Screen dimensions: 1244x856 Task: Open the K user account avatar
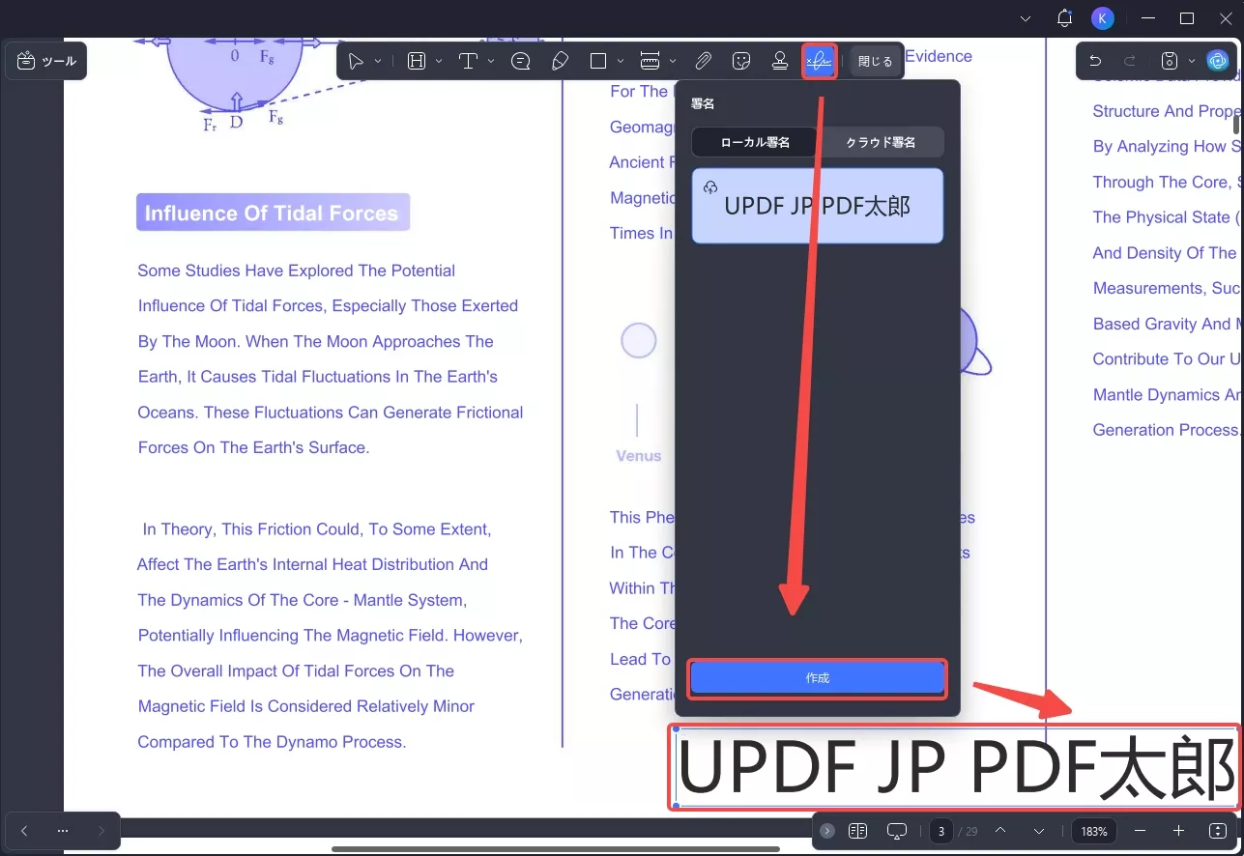[x=1103, y=18]
